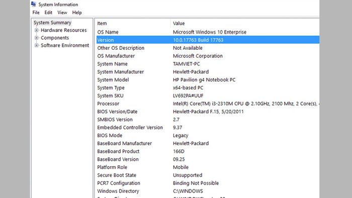This screenshot has width=352, height=198.
Task: Open the File menu
Action: pos(36,13)
